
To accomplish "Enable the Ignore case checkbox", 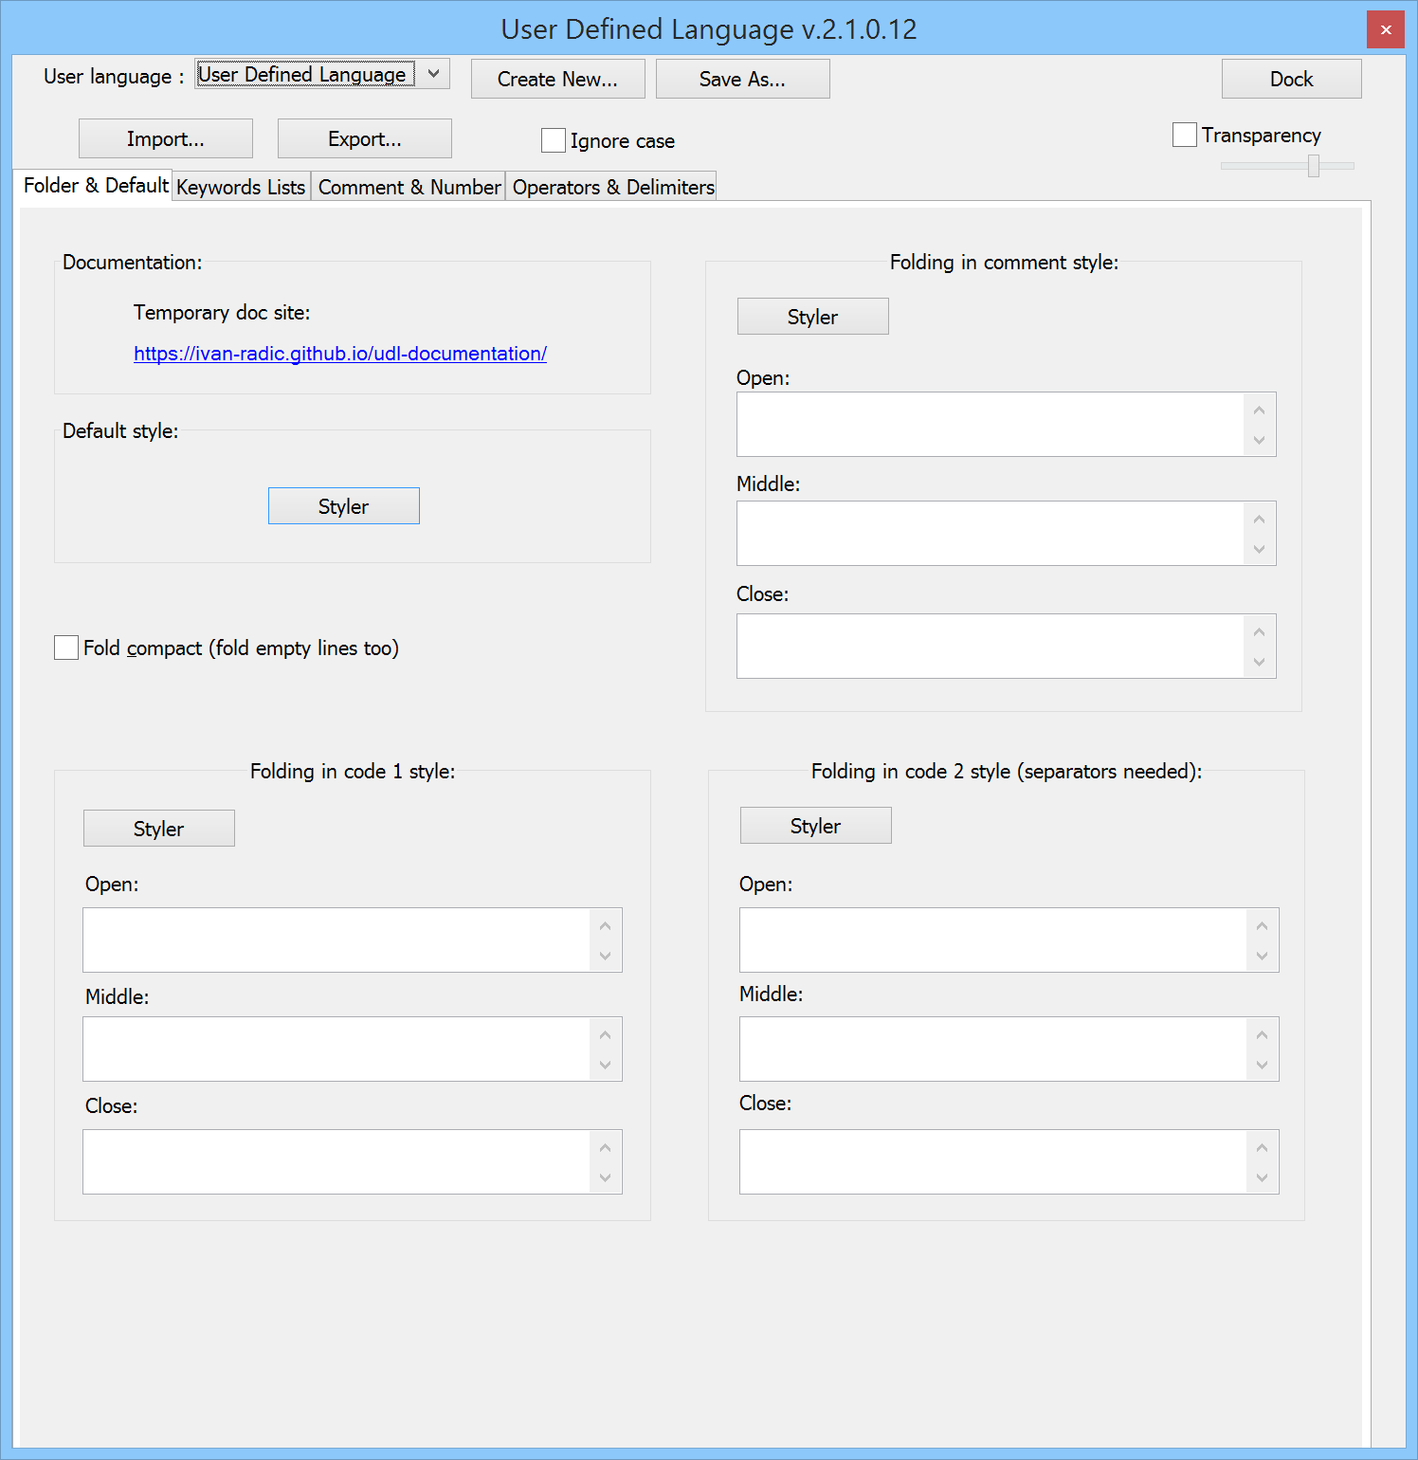I will 554,139.
